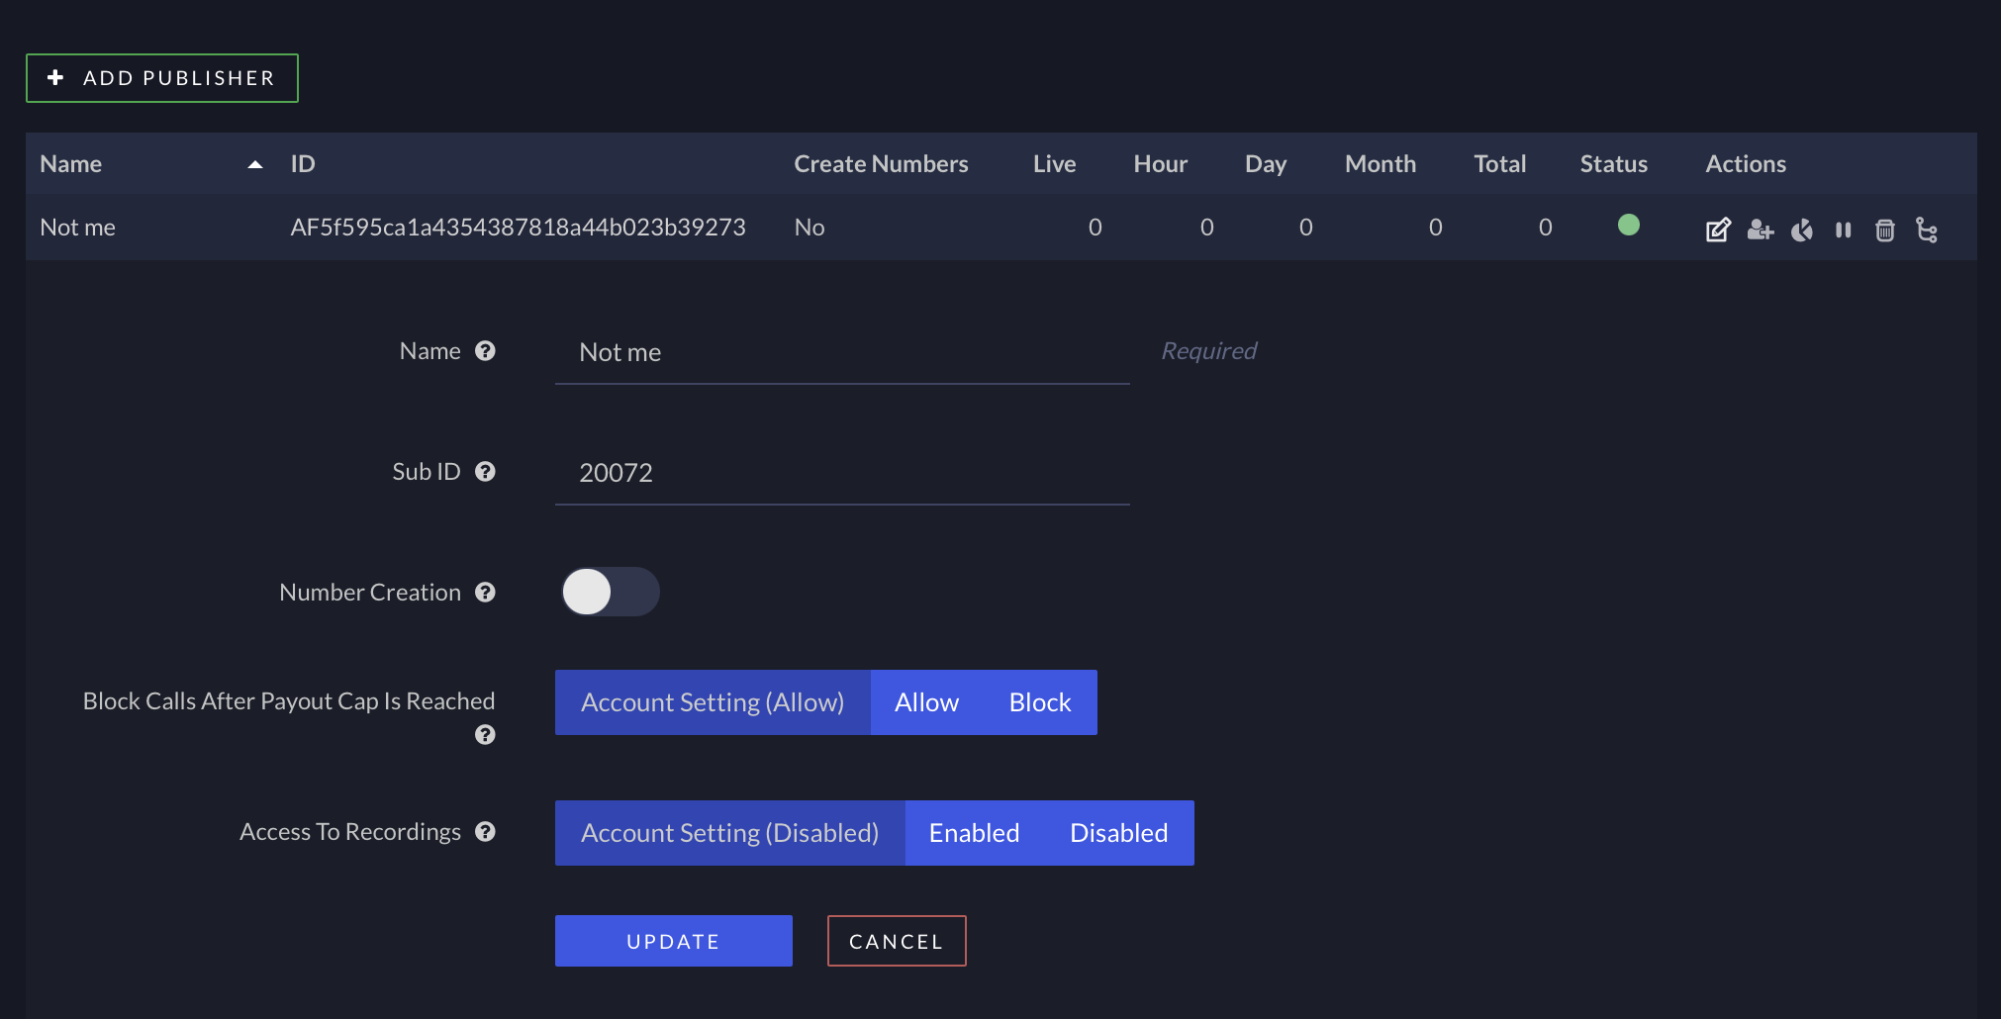2001x1019 pixels.
Task: Click the Total column header
Action: tap(1500, 164)
